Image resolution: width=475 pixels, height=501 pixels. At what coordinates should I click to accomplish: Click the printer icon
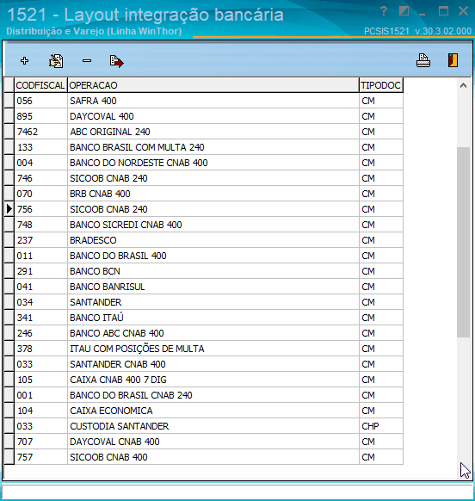[423, 60]
